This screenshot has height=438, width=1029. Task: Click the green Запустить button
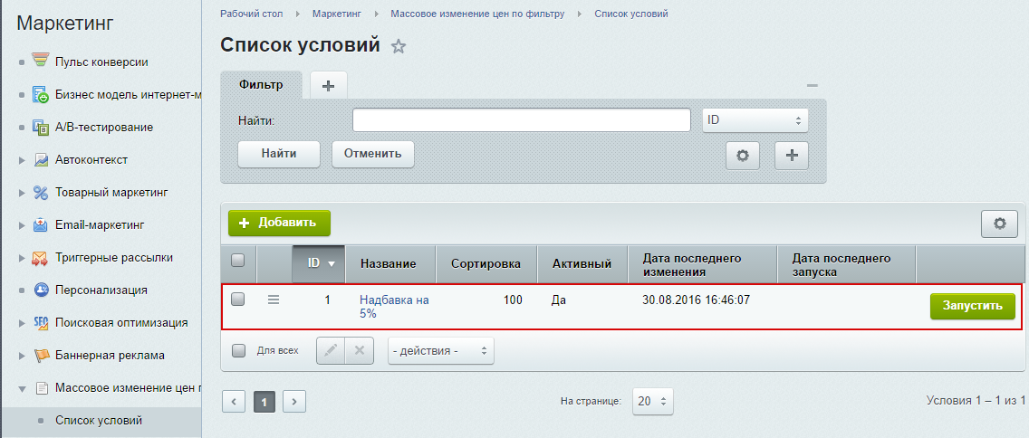pyautogui.click(x=972, y=306)
